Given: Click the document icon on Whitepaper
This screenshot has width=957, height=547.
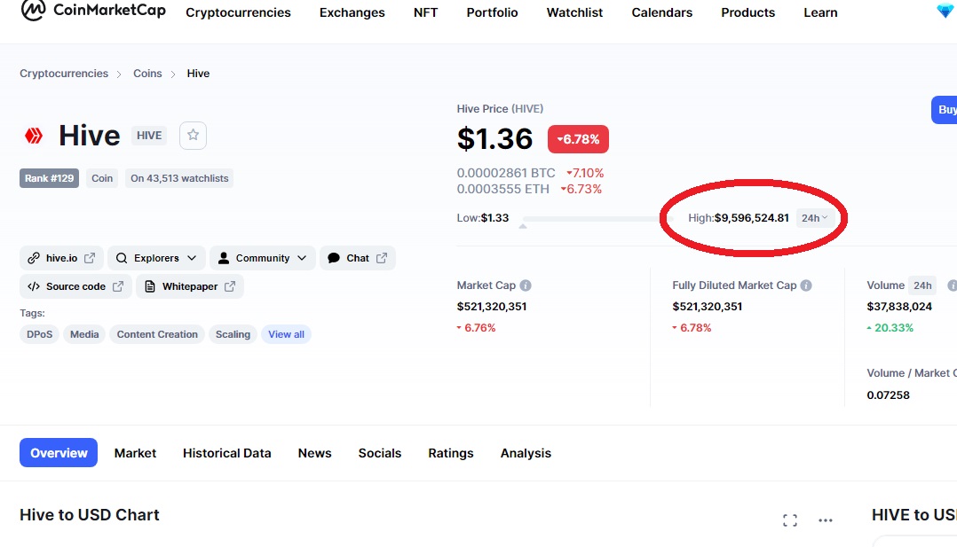Looking at the screenshot, I should 149,286.
